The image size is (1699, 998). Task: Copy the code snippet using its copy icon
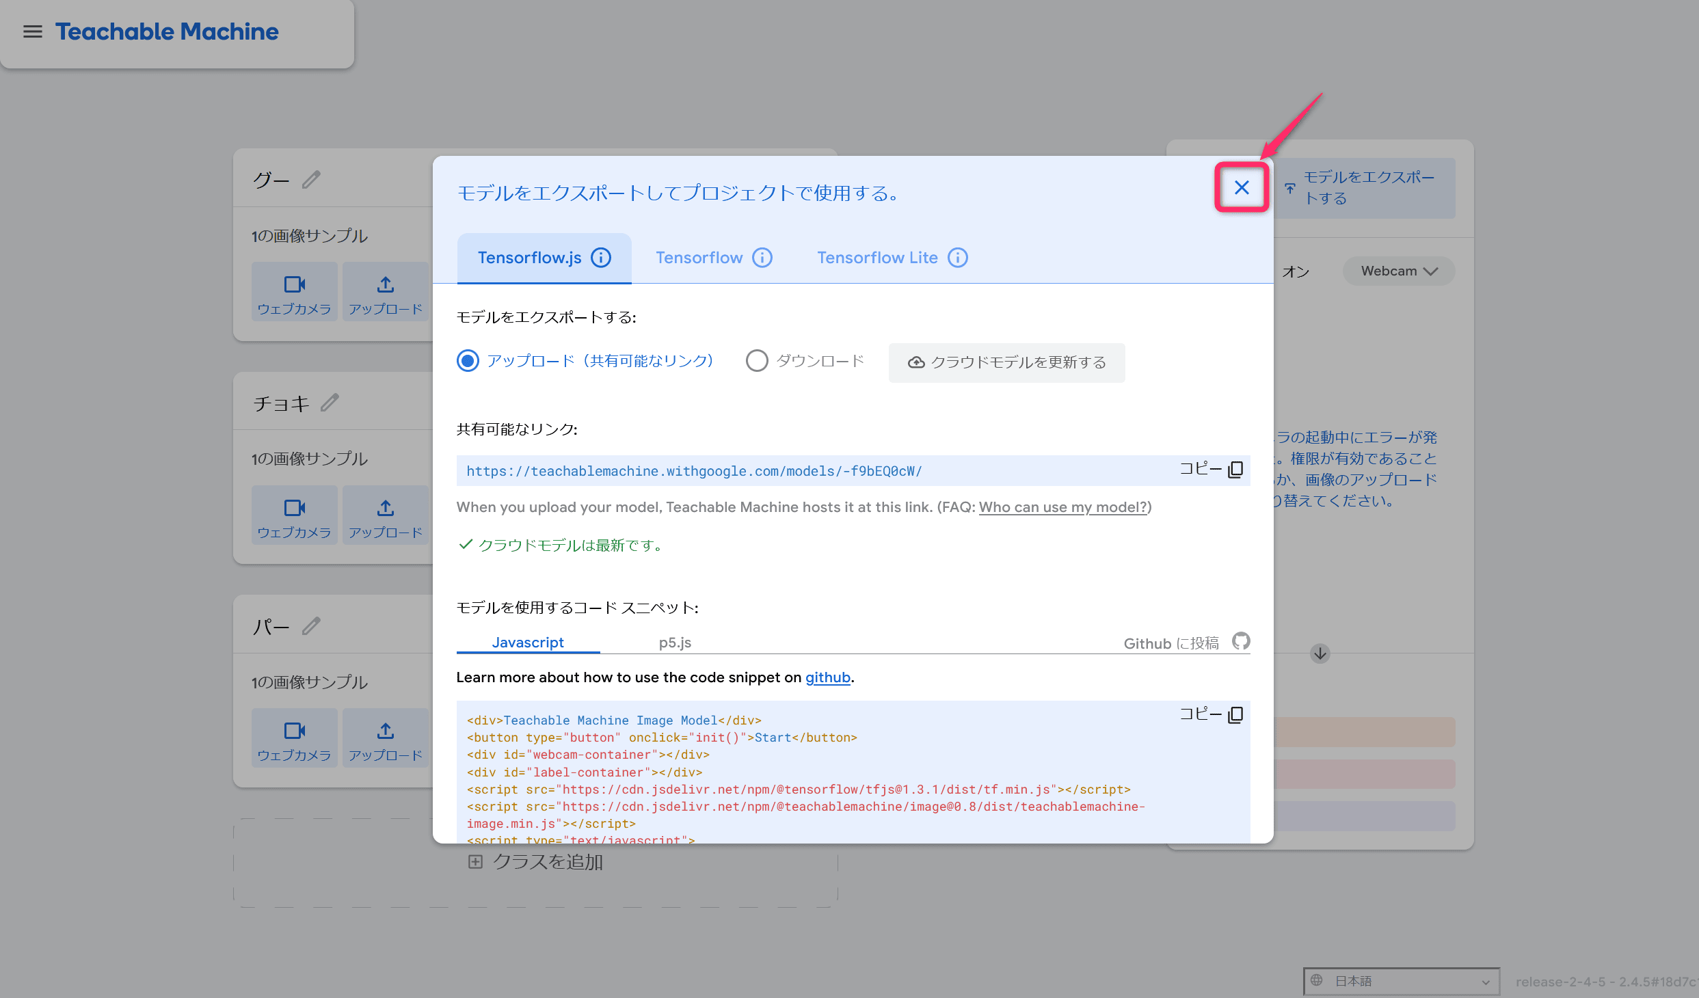[x=1235, y=715]
